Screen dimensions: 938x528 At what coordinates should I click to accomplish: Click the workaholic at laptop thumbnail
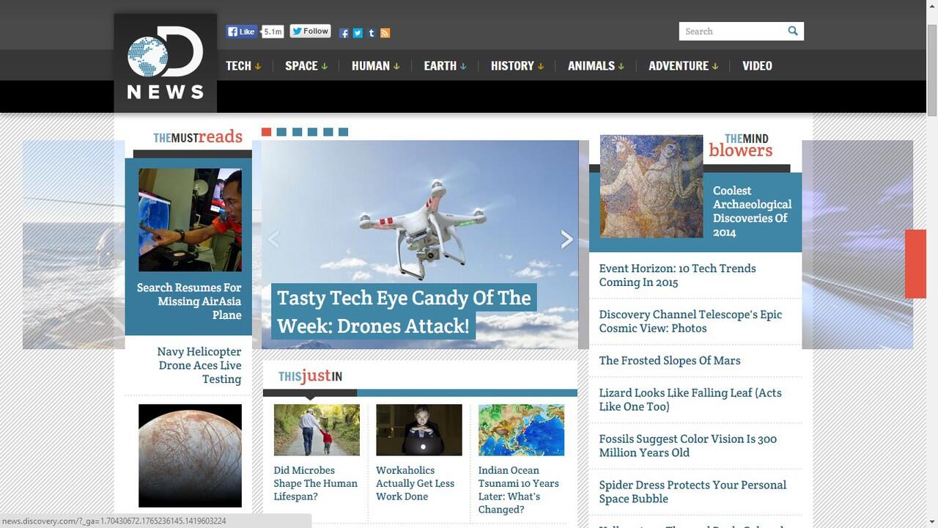pyautogui.click(x=419, y=430)
